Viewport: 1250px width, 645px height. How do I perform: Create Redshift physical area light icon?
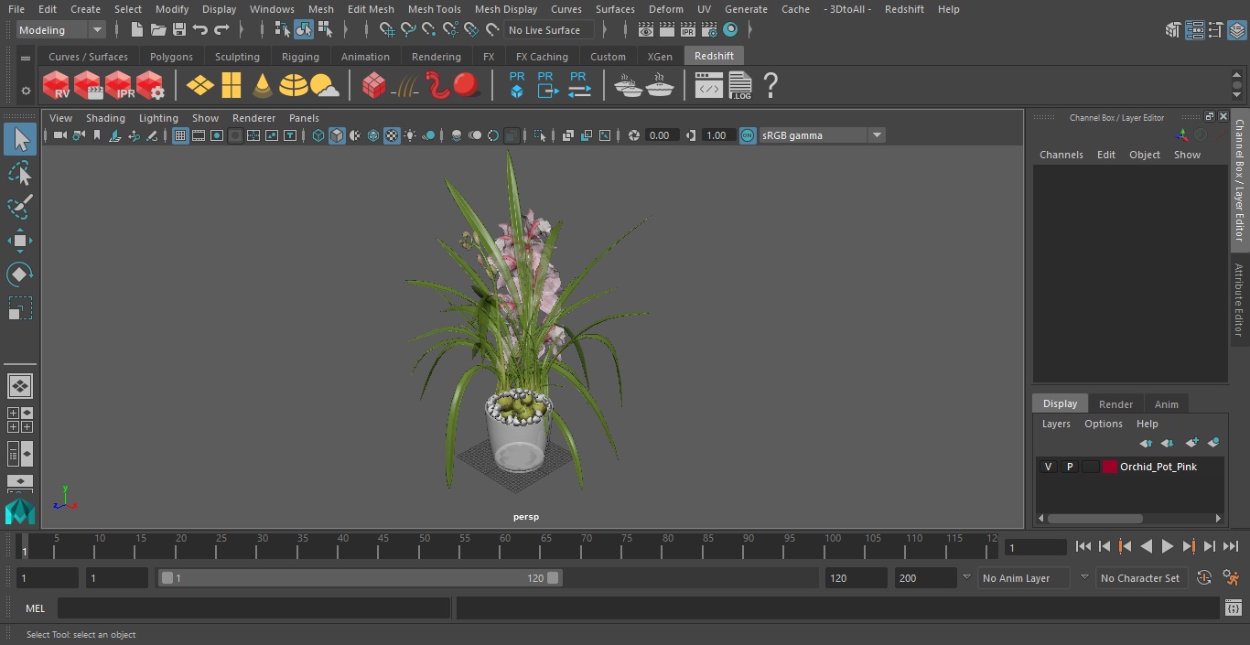pyautogui.click(x=200, y=86)
